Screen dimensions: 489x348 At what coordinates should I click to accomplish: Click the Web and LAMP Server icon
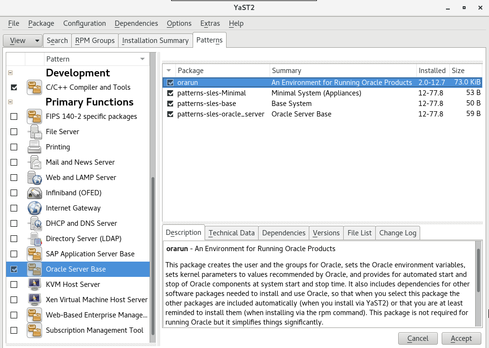(x=34, y=178)
